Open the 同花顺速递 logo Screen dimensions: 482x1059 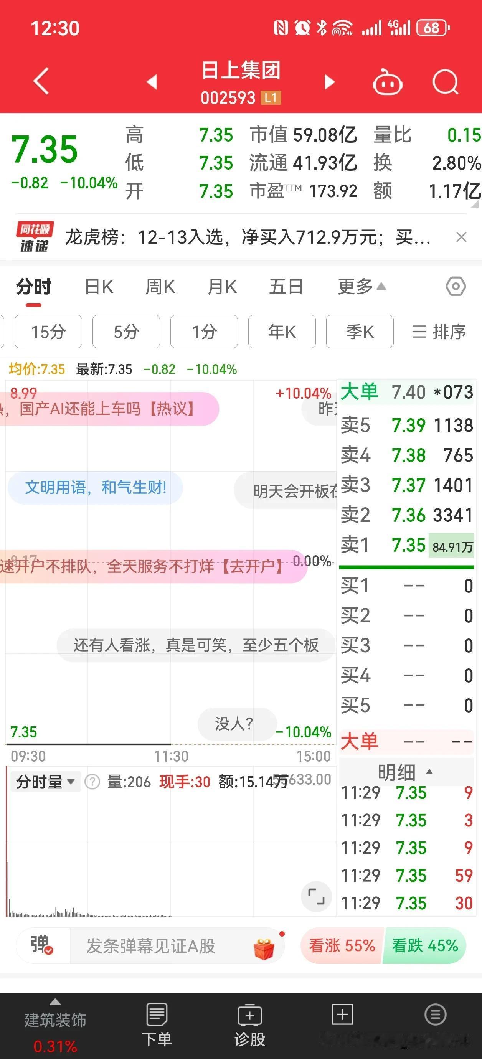pyautogui.click(x=35, y=237)
